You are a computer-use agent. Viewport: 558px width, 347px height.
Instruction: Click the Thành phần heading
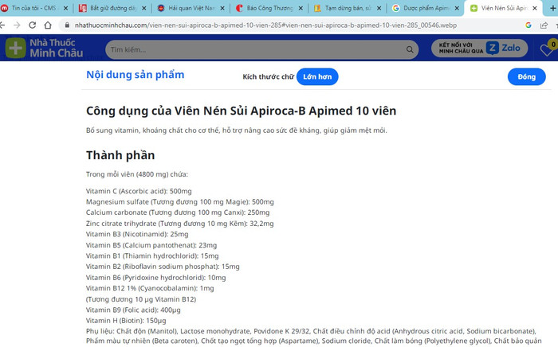tap(120, 155)
